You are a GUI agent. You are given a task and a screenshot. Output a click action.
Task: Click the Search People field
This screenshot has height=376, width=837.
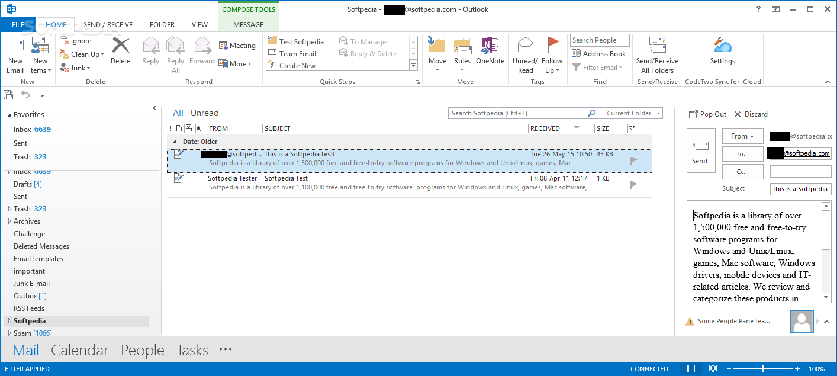pos(600,40)
